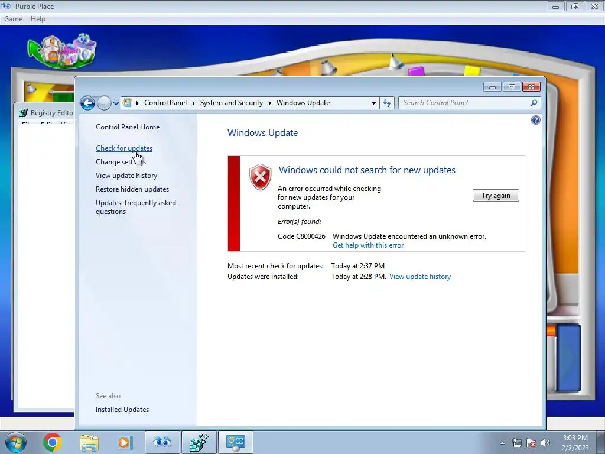Click the volume speaker tray icon
The width and height of the screenshot is (605, 454).
[545, 443]
